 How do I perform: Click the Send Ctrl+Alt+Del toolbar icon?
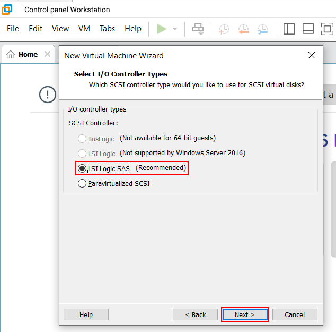tap(198, 29)
